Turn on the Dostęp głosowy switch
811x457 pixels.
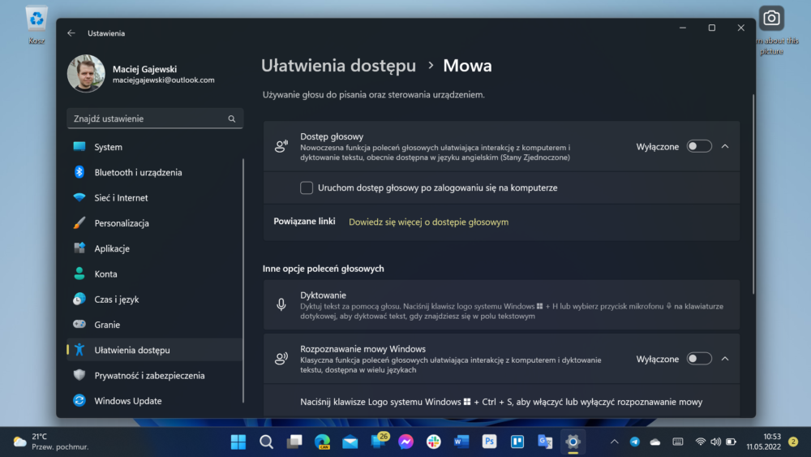699,146
